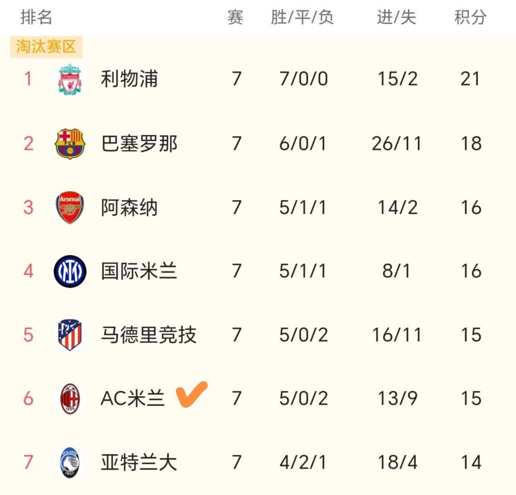The height and width of the screenshot is (495, 516).
Task: Enable highlight on rank 1 row marker
Action: tap(28, 79)
